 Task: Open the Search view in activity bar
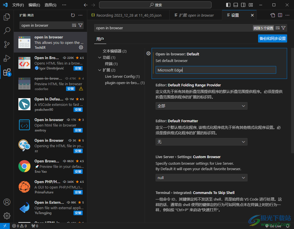click(x=7, y=31)
